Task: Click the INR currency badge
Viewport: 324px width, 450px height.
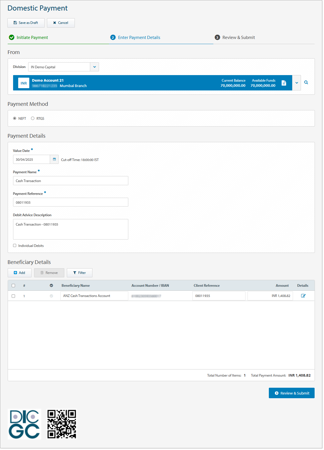Action: click(24, 83)
